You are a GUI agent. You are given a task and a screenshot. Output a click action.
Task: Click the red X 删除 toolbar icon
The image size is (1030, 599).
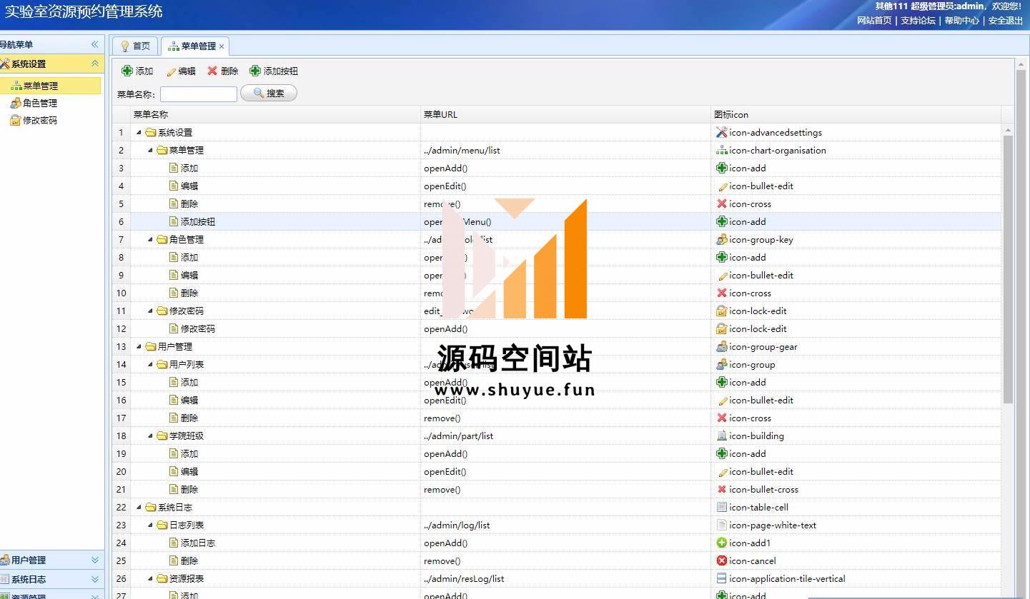click(212, 71)
